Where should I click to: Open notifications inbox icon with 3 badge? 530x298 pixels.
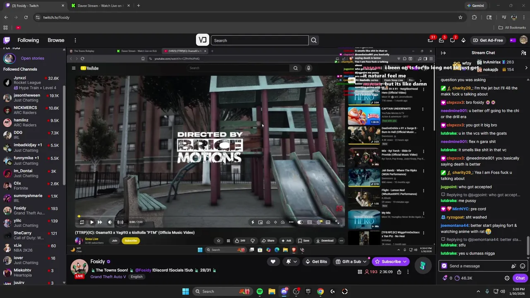(x=441, y=40)
